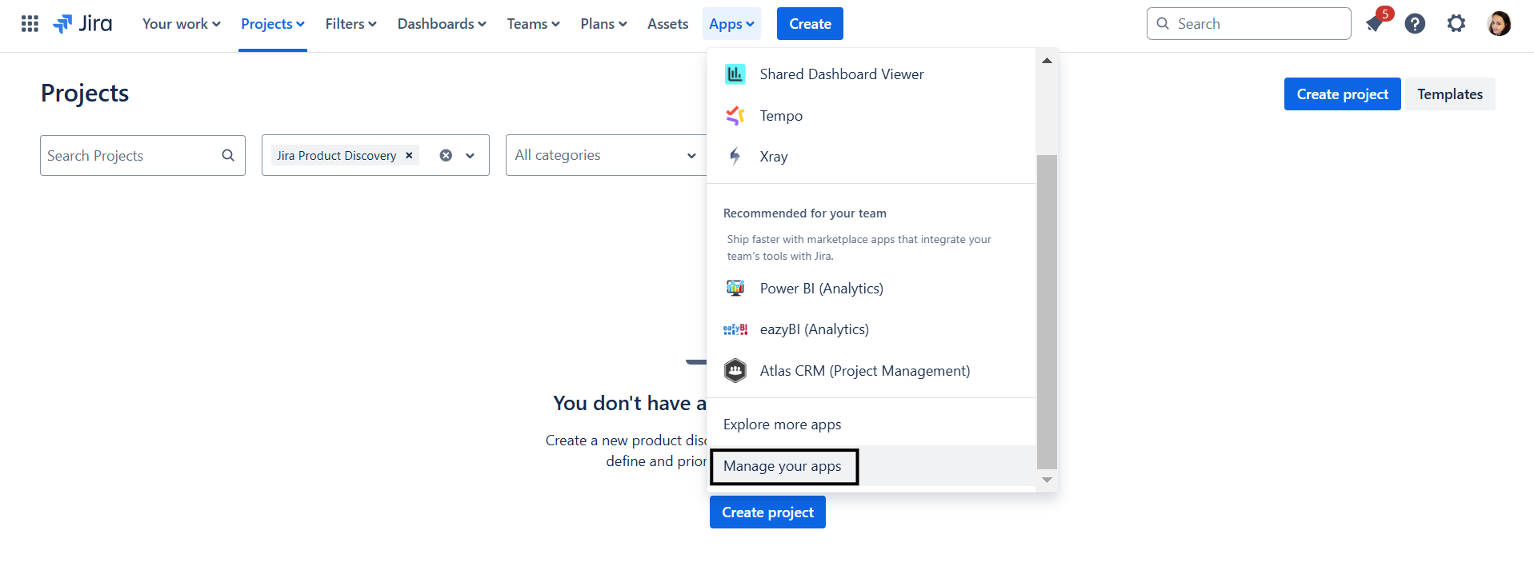Select eazyBI (Analytics)
The image size is (1534, 582).
871,329
